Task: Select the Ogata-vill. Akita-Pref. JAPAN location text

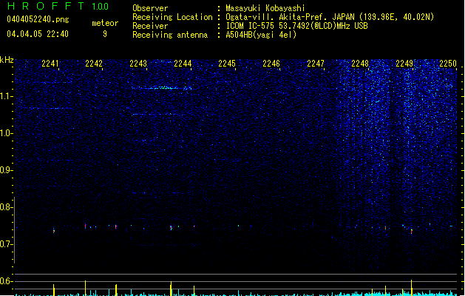Action: click(330, 17)
